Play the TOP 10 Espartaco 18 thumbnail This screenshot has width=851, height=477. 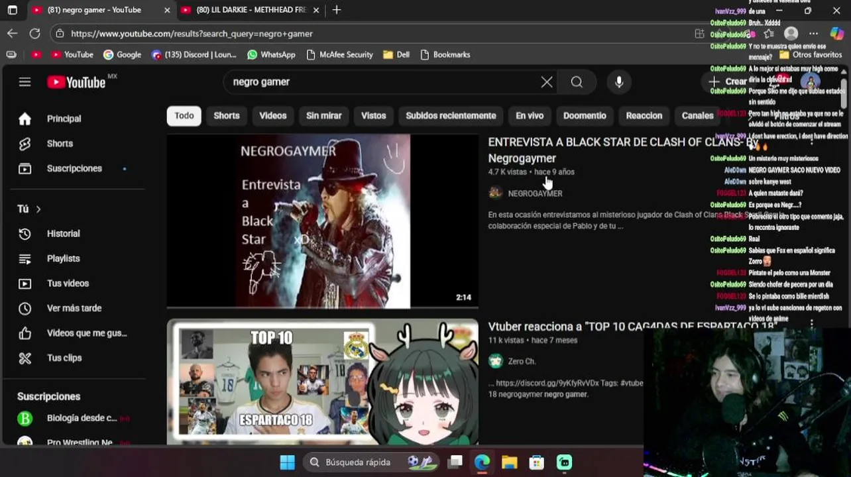point(322,382)
